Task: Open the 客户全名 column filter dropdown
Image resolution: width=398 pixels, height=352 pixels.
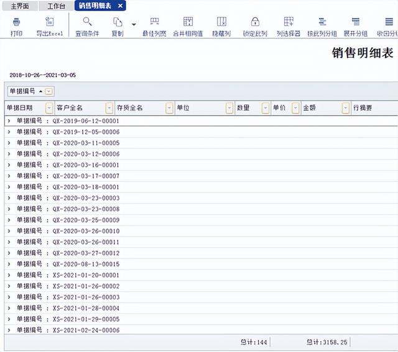Action: tap(109, 108)
